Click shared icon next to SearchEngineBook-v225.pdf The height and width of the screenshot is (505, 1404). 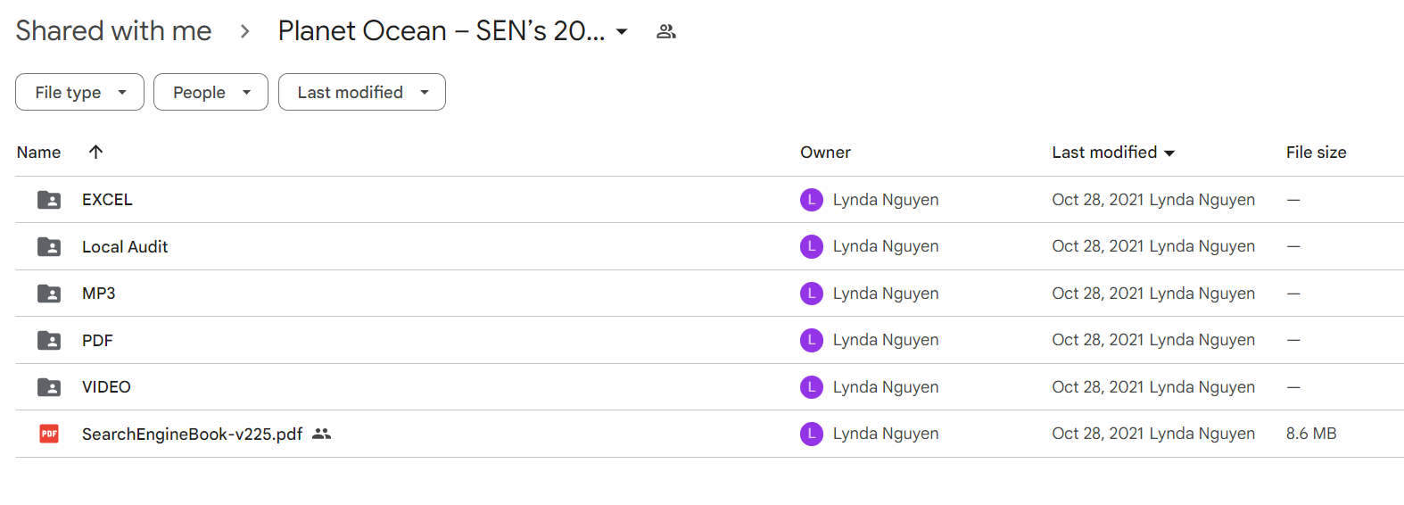pyautogui.click(x=322, y=434)
